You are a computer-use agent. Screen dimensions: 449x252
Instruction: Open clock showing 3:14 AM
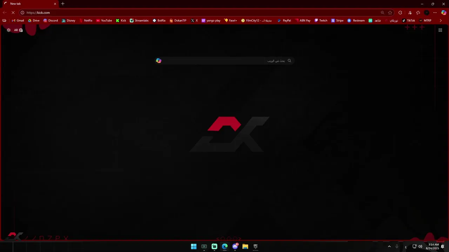pyautogui.click(x=432, y=246)
